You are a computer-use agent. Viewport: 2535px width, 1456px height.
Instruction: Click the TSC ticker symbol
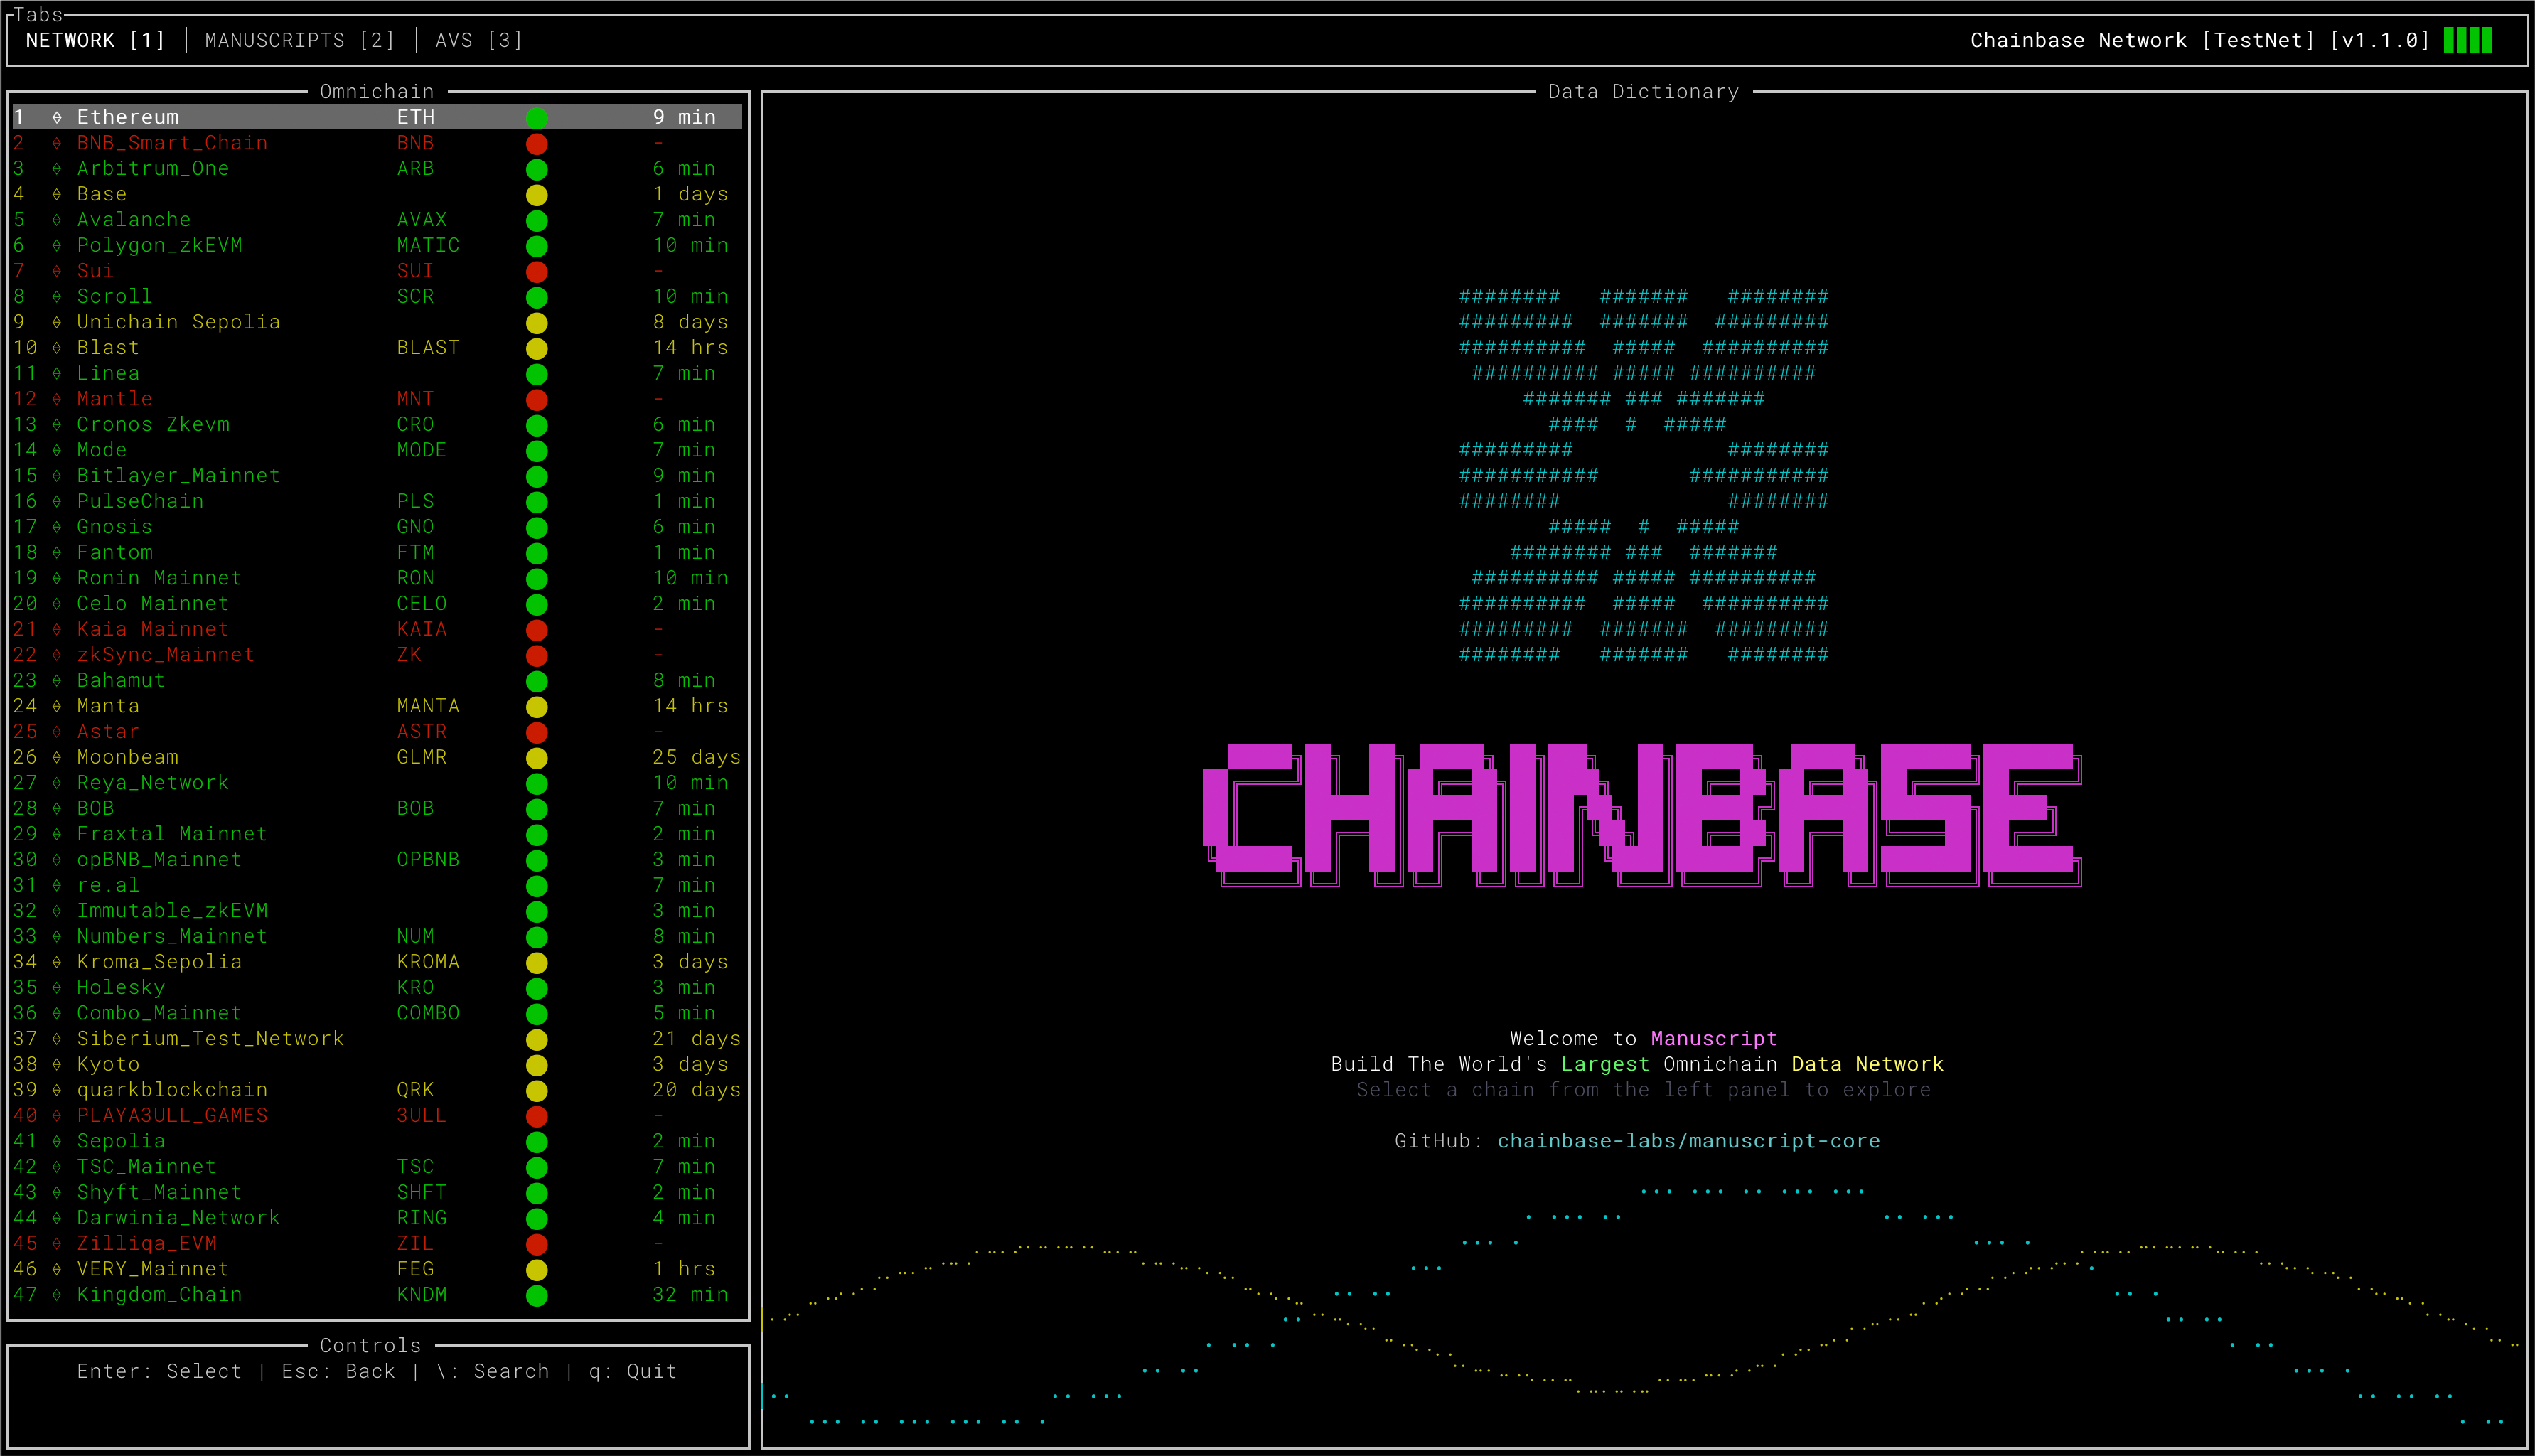(415, 1167)
